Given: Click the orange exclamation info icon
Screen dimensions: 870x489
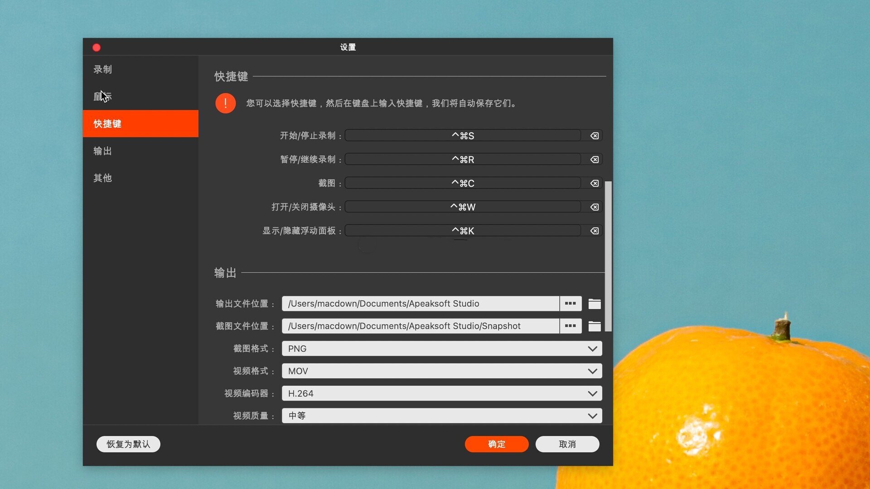Looking at the screenshot, I should tap(225, 103).
